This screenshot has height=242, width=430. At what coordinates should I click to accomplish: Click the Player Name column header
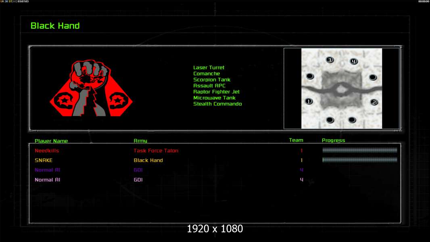(51, 141)
